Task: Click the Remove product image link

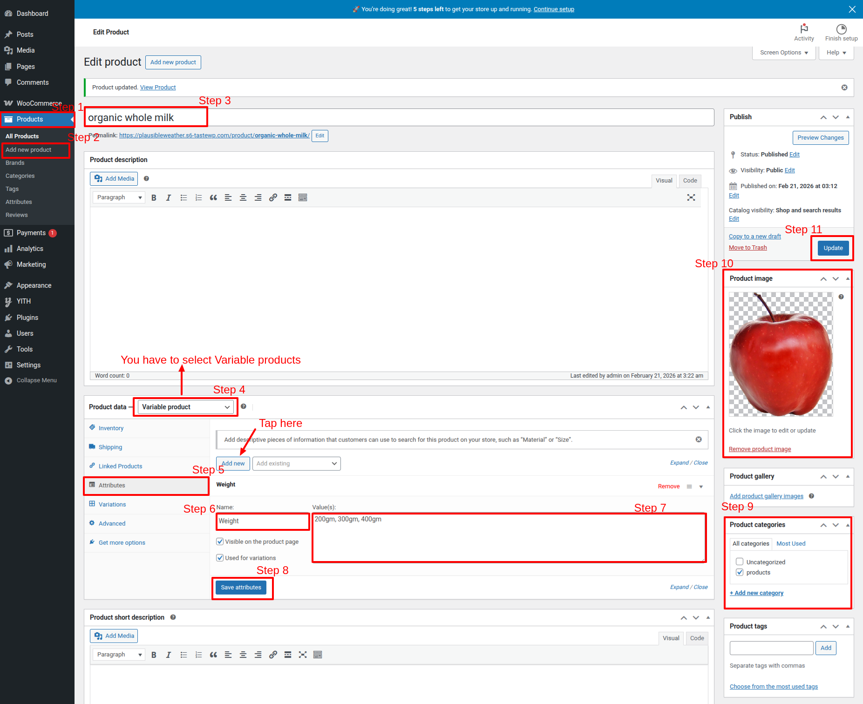Action: (x=760, y=449)
